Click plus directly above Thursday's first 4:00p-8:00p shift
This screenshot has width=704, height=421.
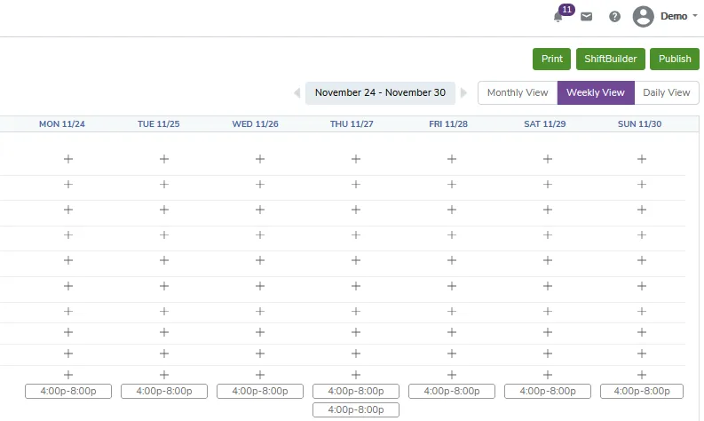click(356, 375)
